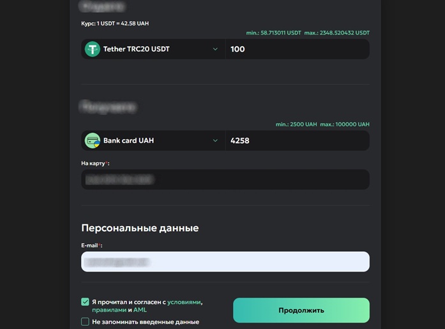Viewport: 445px width, 329px height.
Task: Expand the Tether TRC20 USDT chevron arrow
Action: (x=215, y=49)
